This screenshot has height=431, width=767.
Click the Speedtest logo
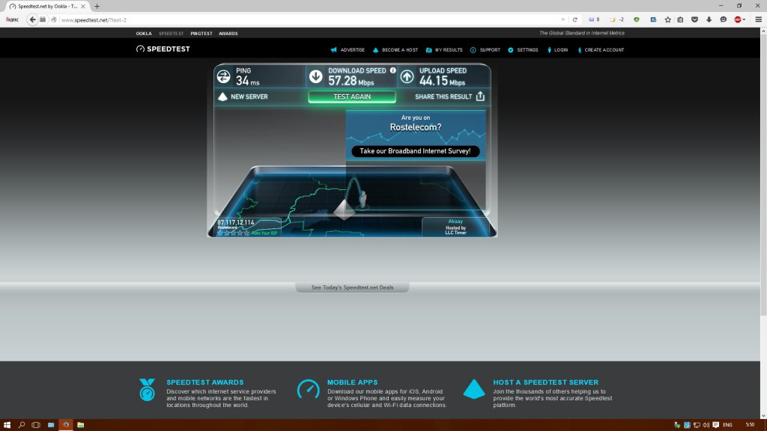tap(163, 49)
